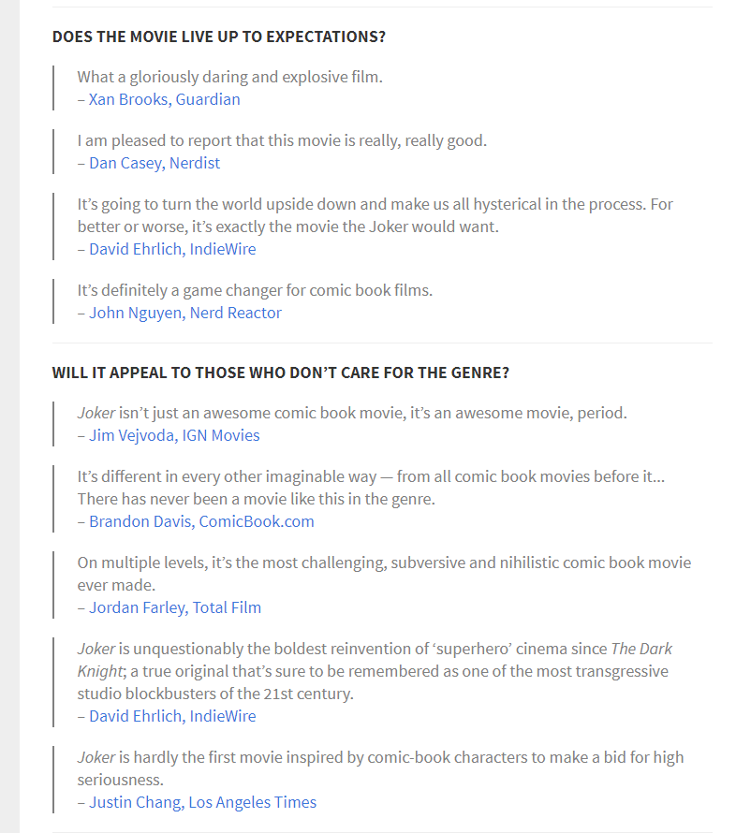Screen dimensions: 736x833
Task: Open the John Nguyen, Nerd Reactor link
Action: pos(184,313)
